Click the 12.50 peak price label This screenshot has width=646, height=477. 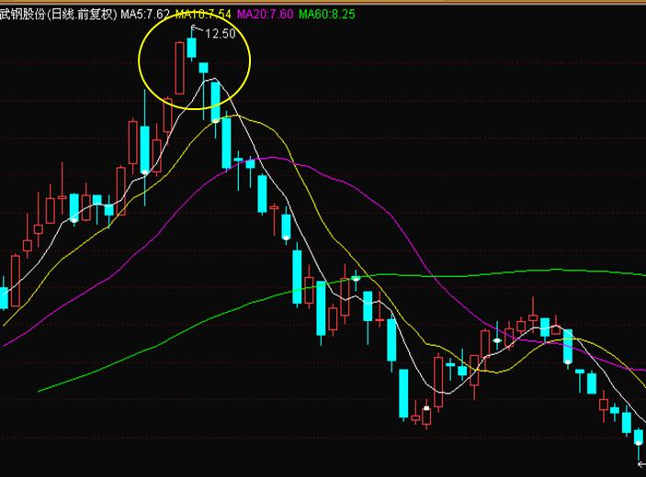220,34
